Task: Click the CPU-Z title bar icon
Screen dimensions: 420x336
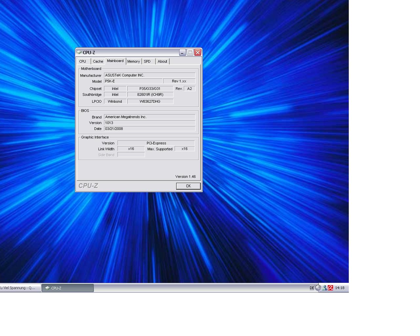Action: click(x=79, y=52)
